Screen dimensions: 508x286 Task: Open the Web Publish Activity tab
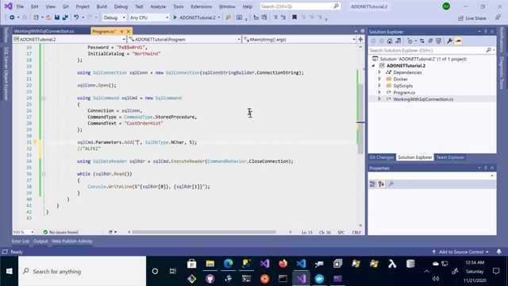point(72,242)
